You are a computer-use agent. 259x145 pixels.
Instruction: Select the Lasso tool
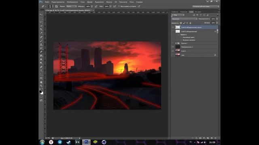(41, 22)
